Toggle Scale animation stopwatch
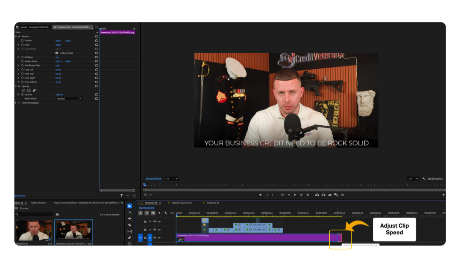 22,44
